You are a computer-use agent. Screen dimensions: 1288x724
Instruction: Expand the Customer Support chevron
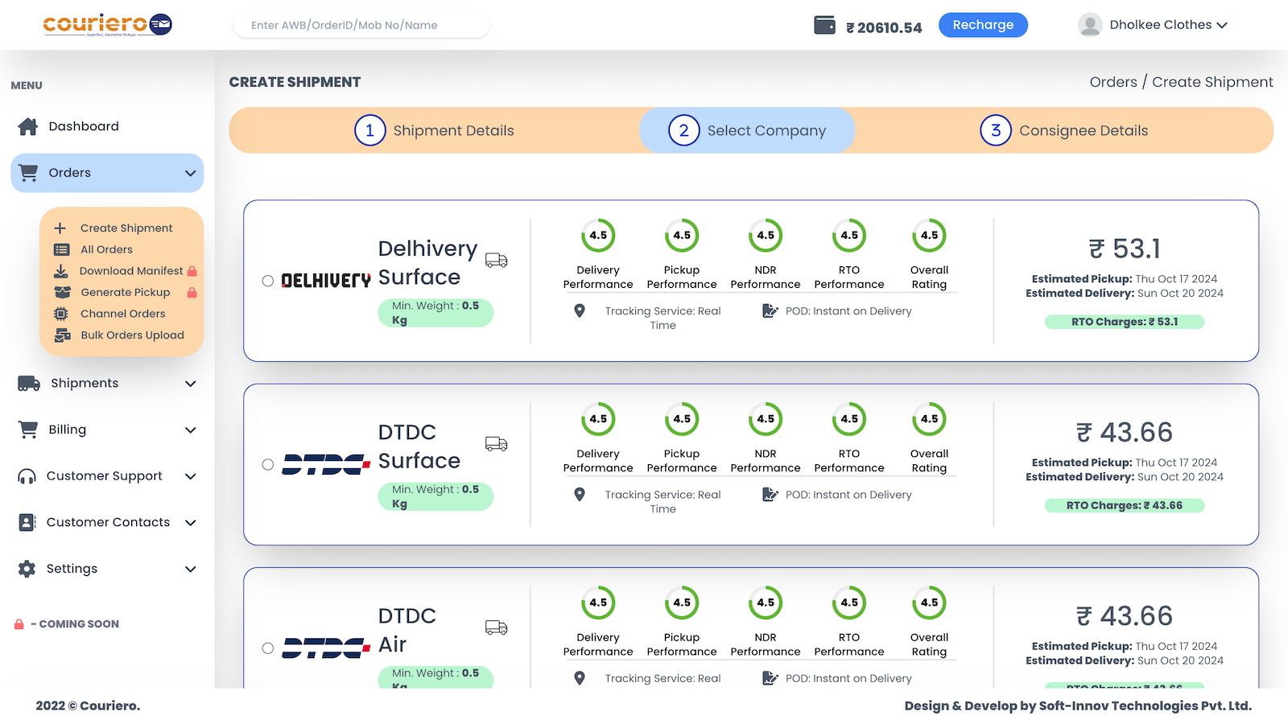pyautogui.click(x=191, y=476)
